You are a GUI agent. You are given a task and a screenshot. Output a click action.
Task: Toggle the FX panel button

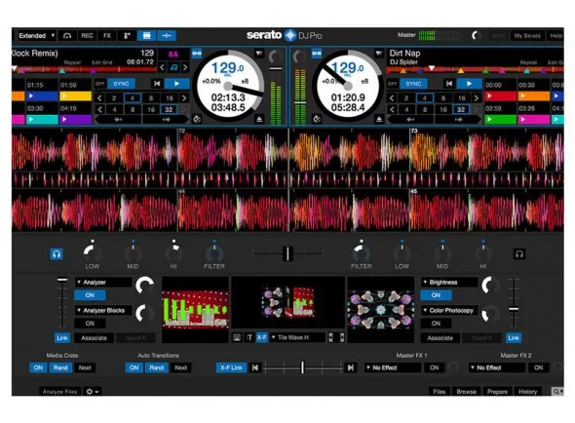pyautogui.click(x=107, y=36)
